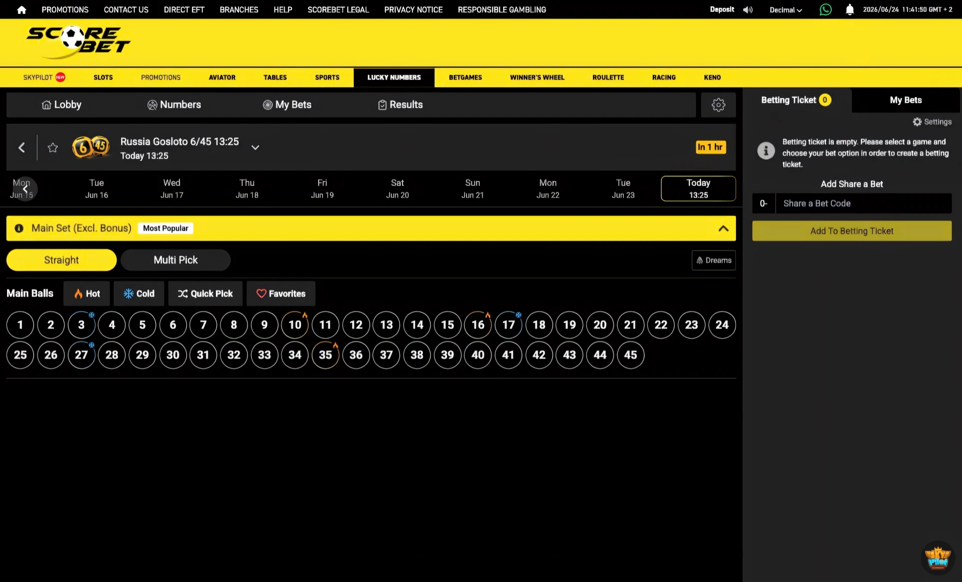Select ball number 45

630,355
